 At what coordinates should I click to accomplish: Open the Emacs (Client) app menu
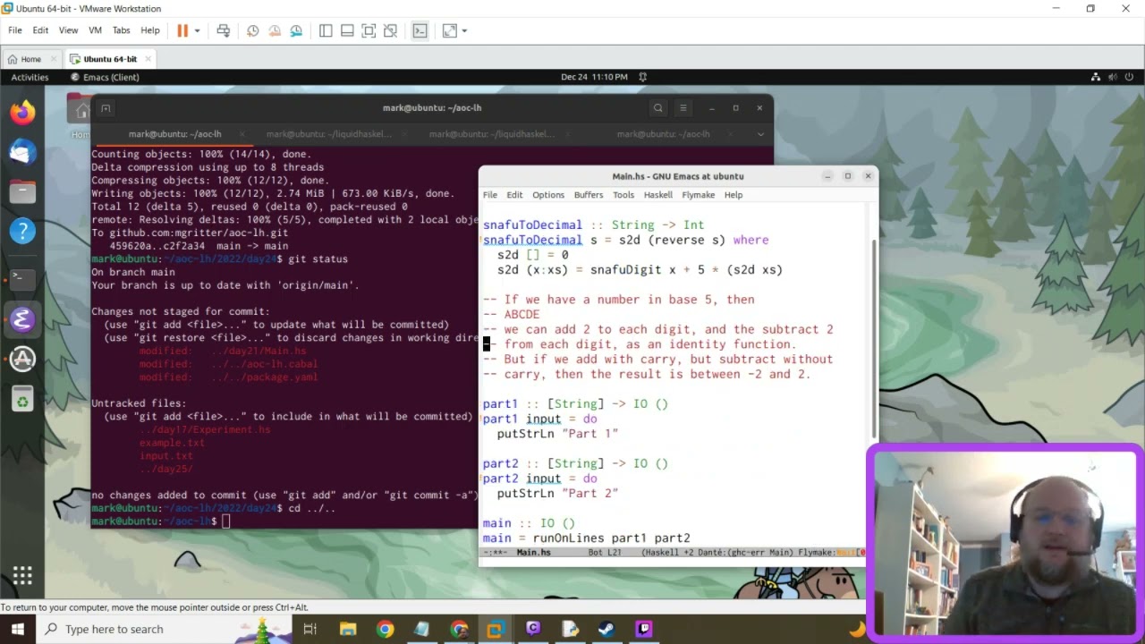[x=104, y=77]
